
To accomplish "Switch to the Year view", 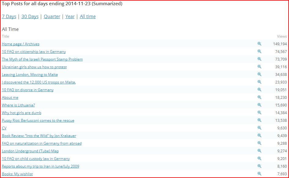I will coord(70,17).
